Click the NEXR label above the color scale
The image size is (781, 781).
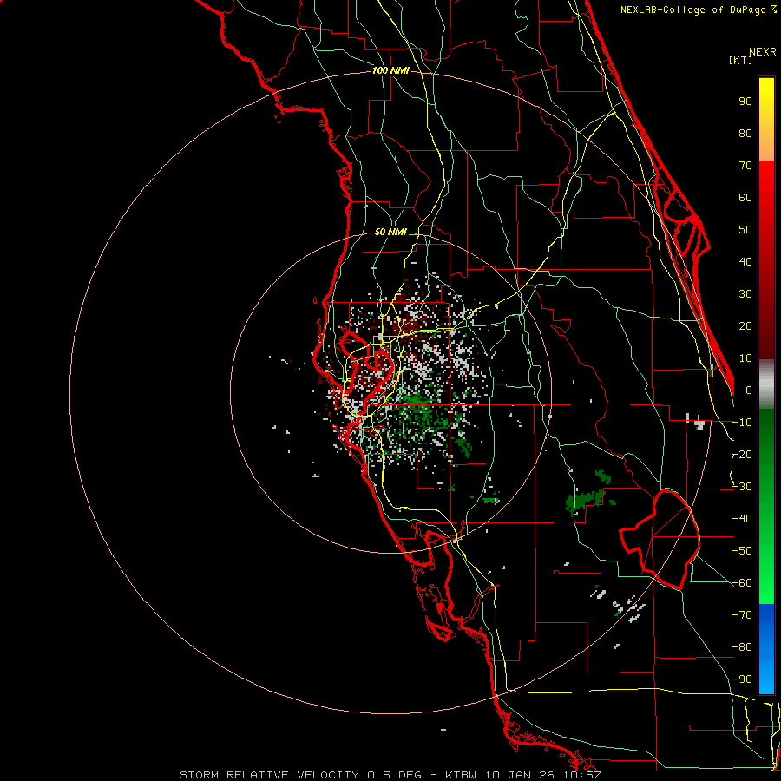[763, 52]
